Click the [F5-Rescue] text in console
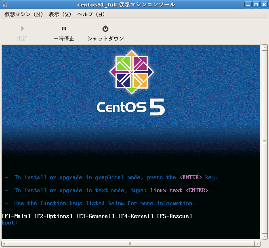The height and width of the screenshot is (248, 269). click(x=174, y=216)
